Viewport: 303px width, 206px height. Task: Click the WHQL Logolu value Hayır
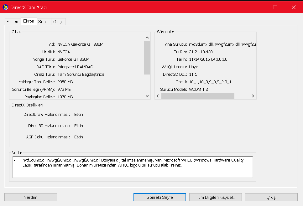point(193,67)
